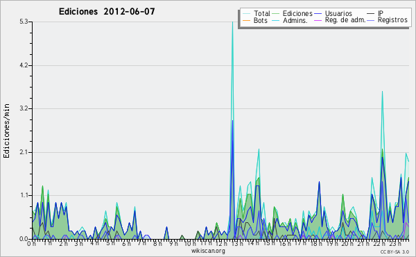
Task: Click the y-axis value 4.2
Action: click(24, 65)
